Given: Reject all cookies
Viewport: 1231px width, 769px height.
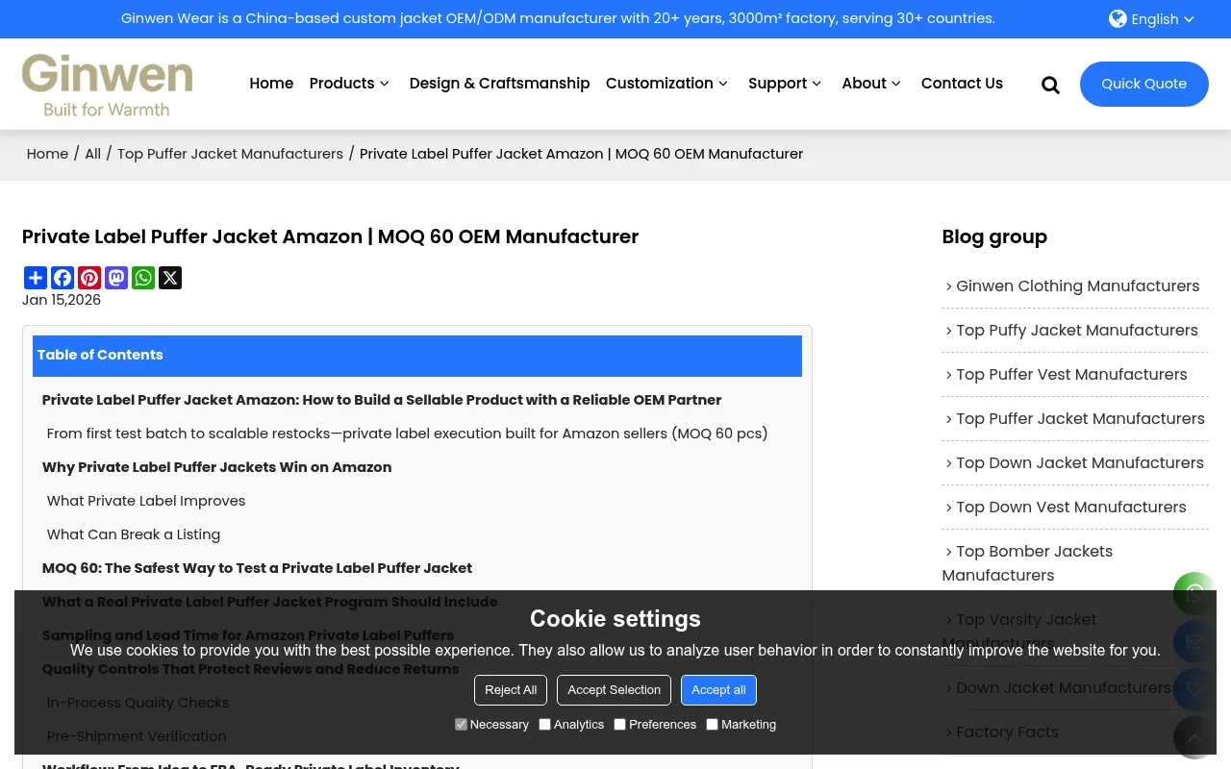Looking at the screenshot, I should [511, 690].
